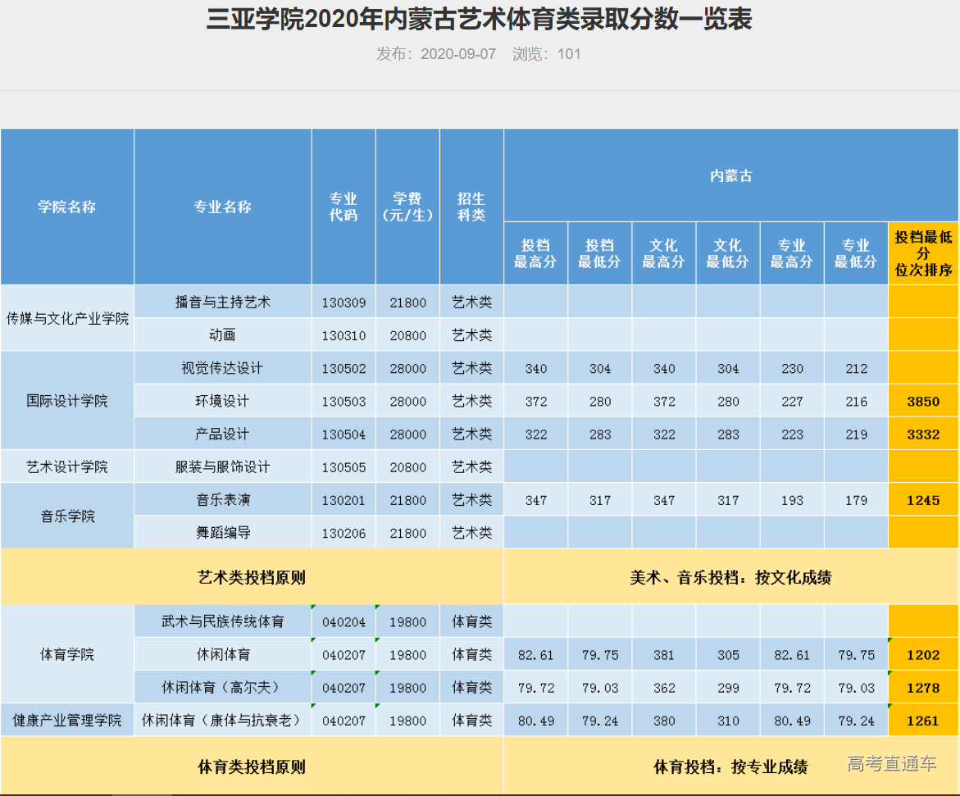Screen dimensions: 960x796
Task: Select the 休闲体育（高尔夫） major cell
Action: coord(222,687)
